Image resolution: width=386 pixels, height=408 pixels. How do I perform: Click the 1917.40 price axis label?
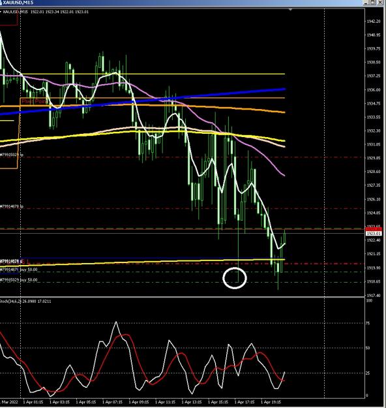[374, 295]
